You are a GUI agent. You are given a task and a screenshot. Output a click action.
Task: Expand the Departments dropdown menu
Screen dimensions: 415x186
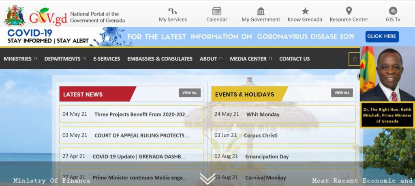[x=65, y=59]
